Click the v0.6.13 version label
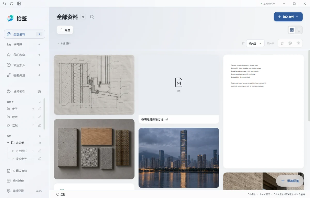This screenshot has width=310, height=198. (39, 191)
